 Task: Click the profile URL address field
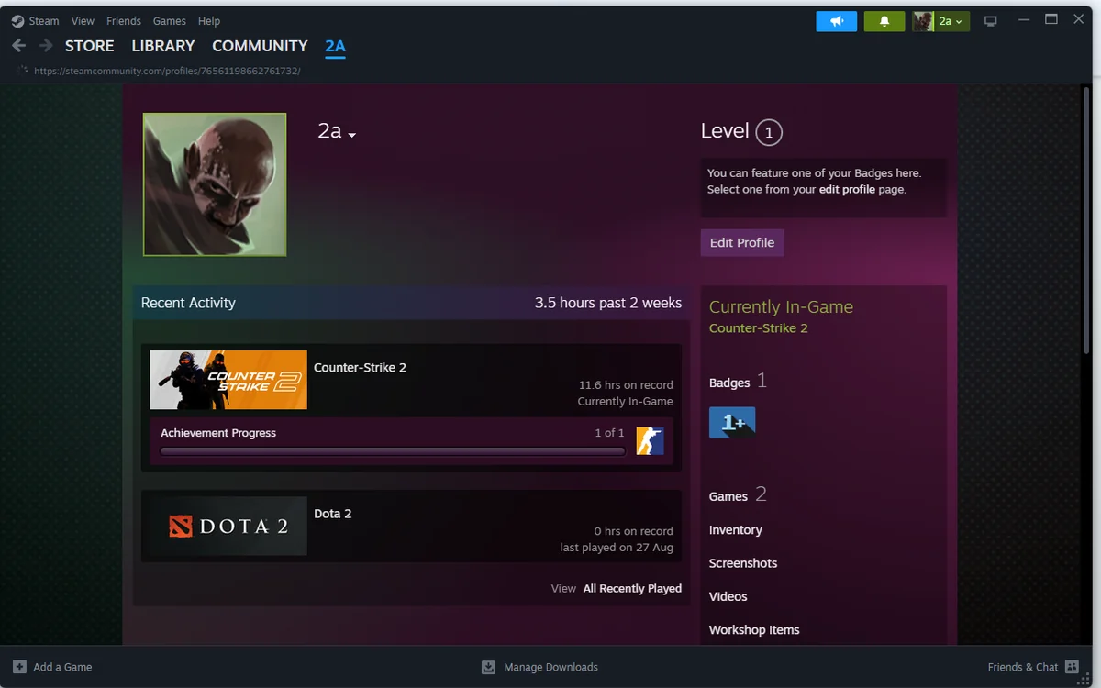[x=167, y=71]
